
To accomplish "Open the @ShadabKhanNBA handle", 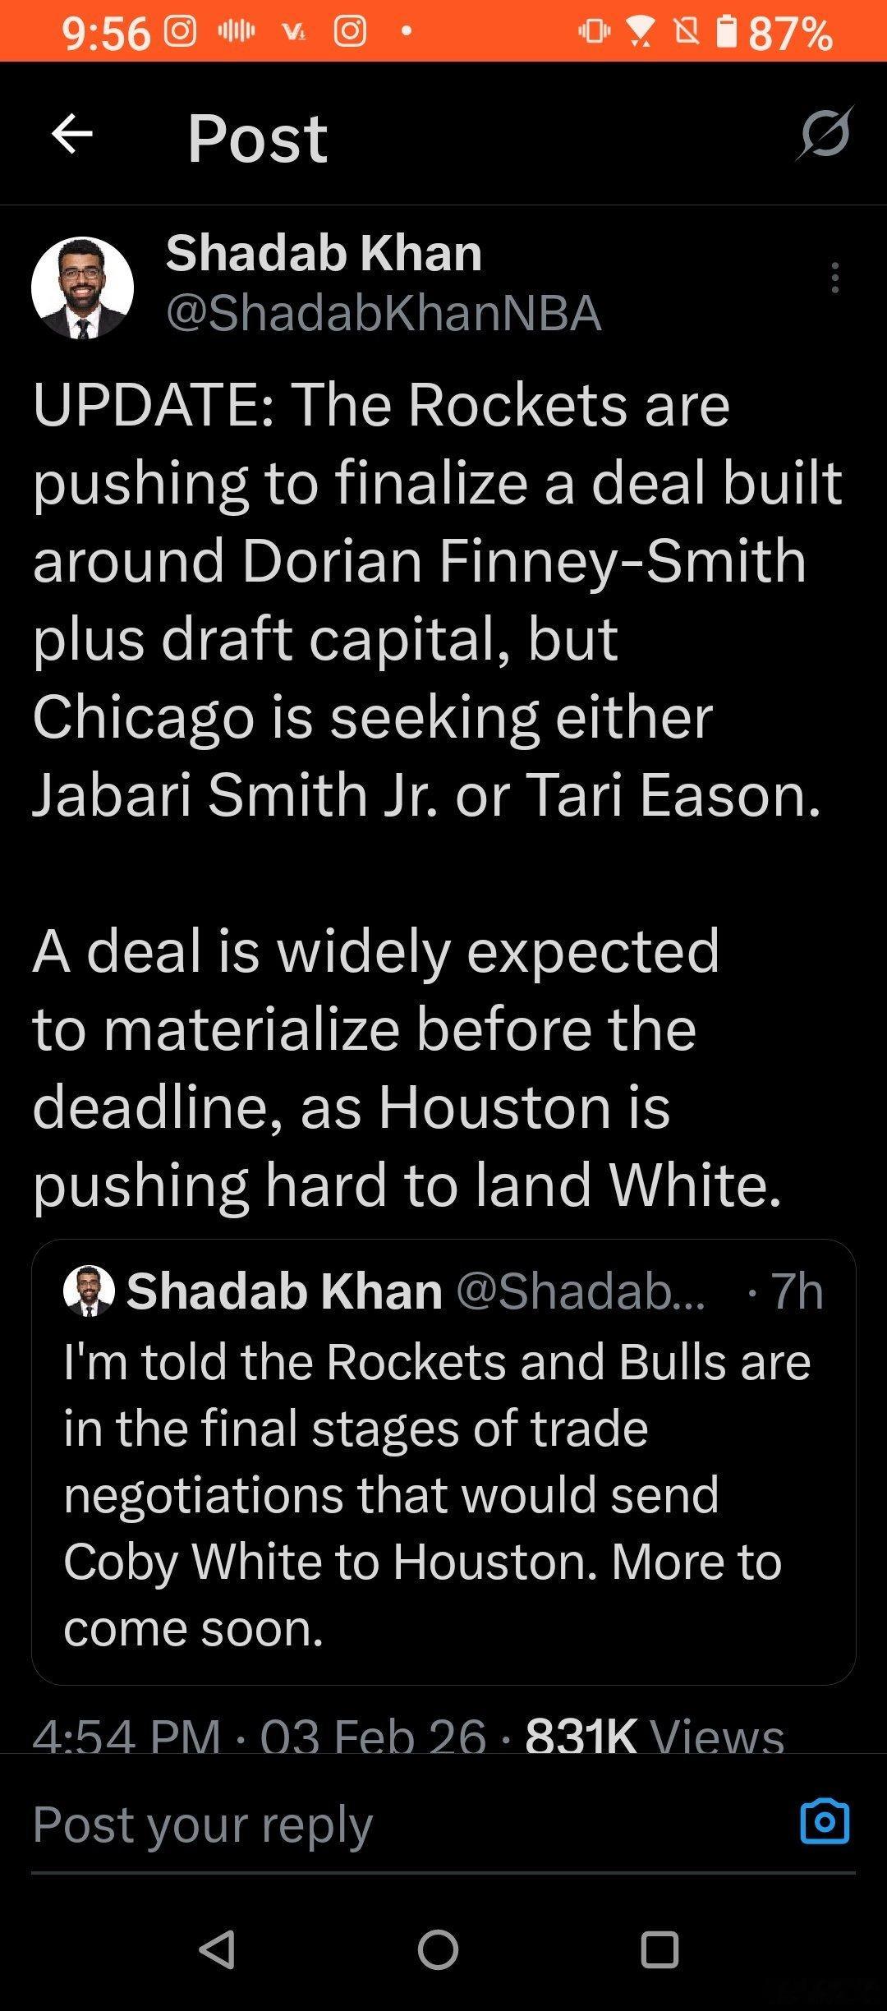I will 384,313.
